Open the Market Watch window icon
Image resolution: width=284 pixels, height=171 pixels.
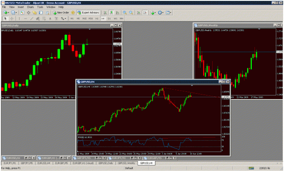tap(22, 13)
